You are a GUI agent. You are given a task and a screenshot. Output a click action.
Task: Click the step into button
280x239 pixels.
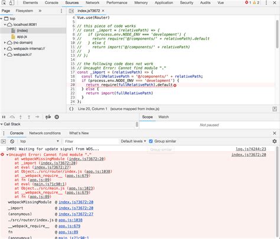(x=21, y=117)
